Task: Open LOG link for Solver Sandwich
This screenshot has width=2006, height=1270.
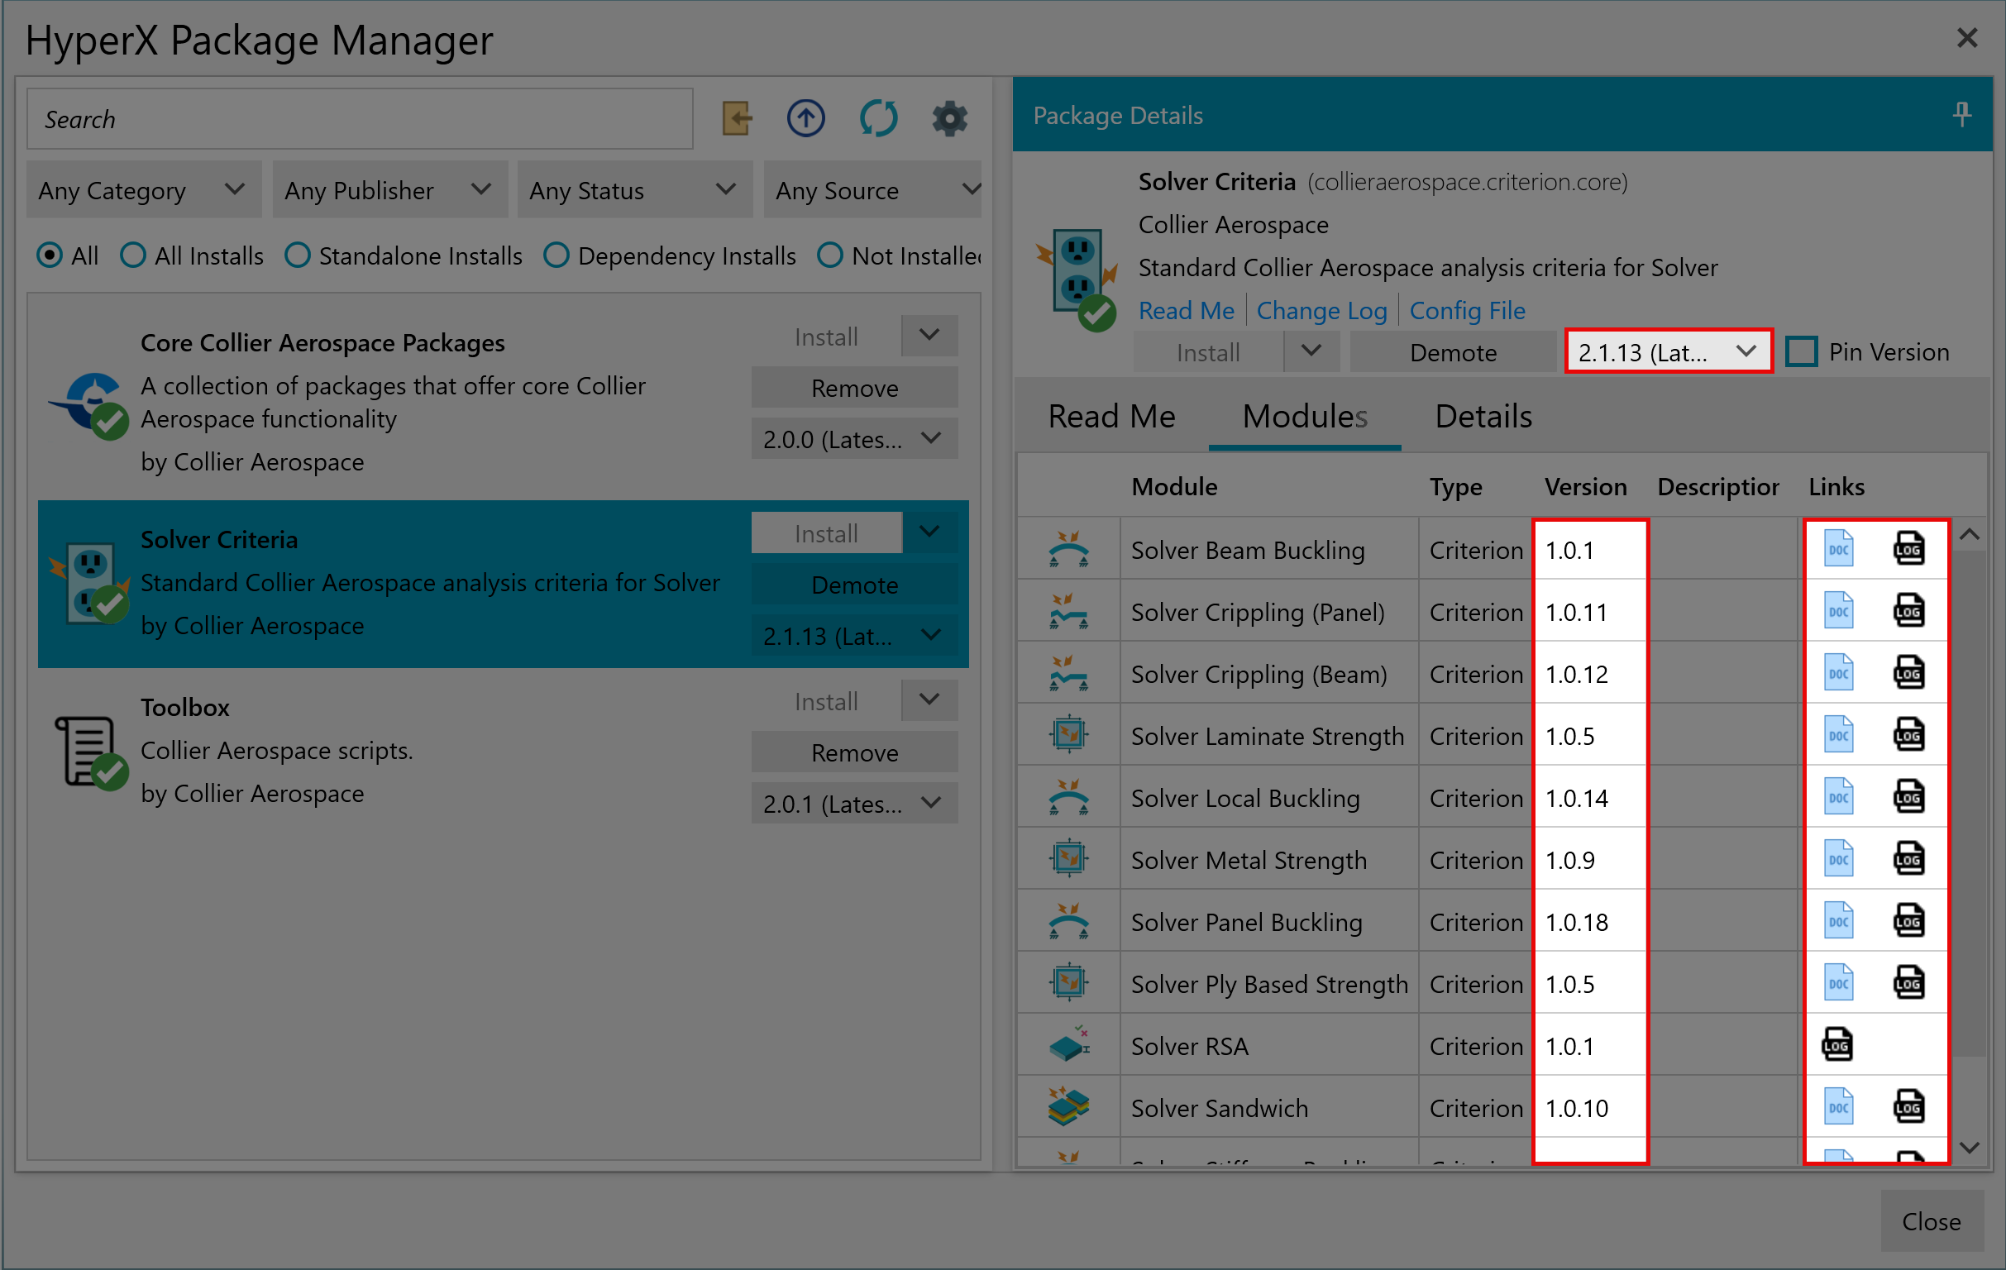Action: click(1908, 1108)
